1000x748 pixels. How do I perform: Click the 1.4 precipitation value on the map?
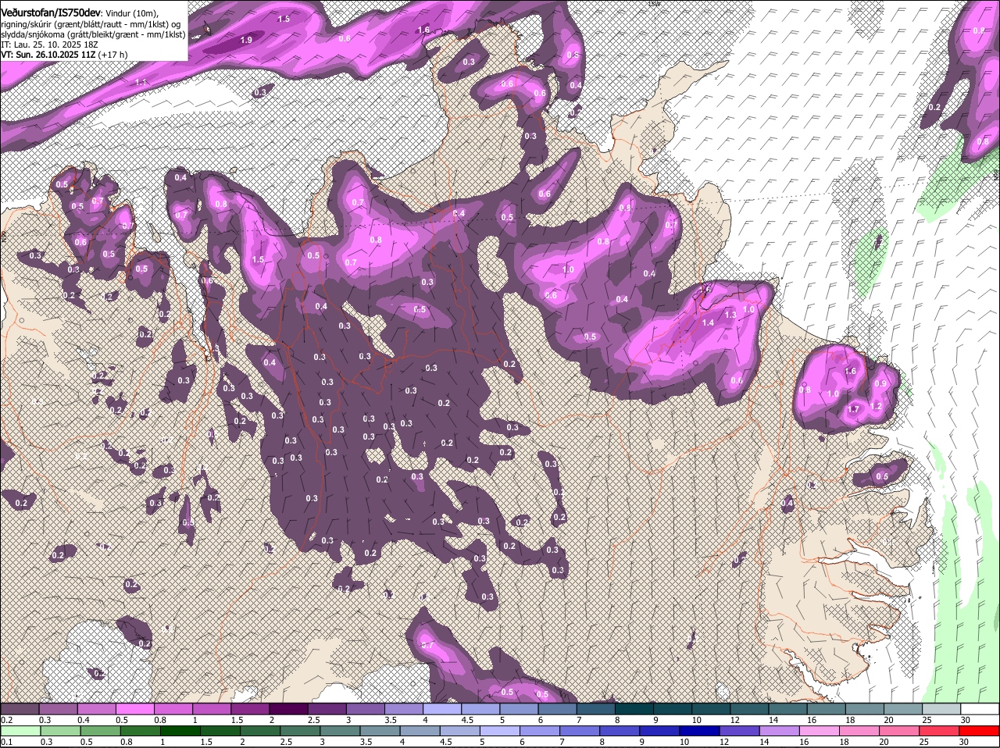coord(709,322)
